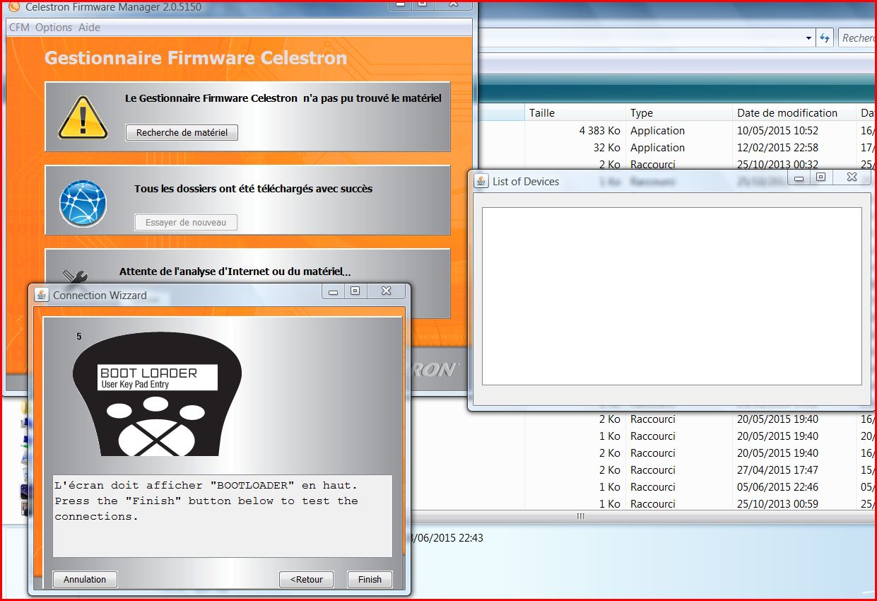
Task: Click the date 25/10/2013 00:59
Action: [x=777, y=503]
